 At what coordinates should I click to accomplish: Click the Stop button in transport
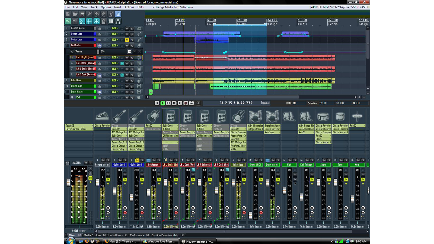pyautogui.click(x=174, y=103)
